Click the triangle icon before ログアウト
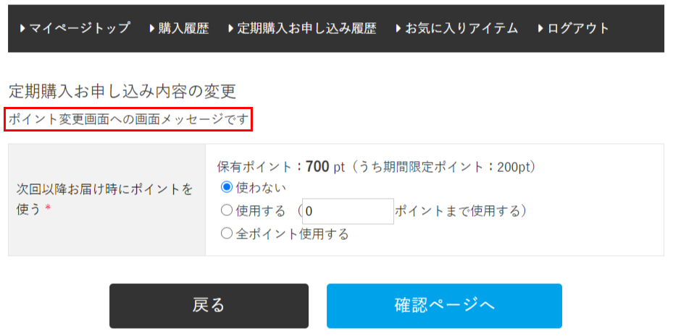Screen dimensions: 673x336 tap(541, 29)
